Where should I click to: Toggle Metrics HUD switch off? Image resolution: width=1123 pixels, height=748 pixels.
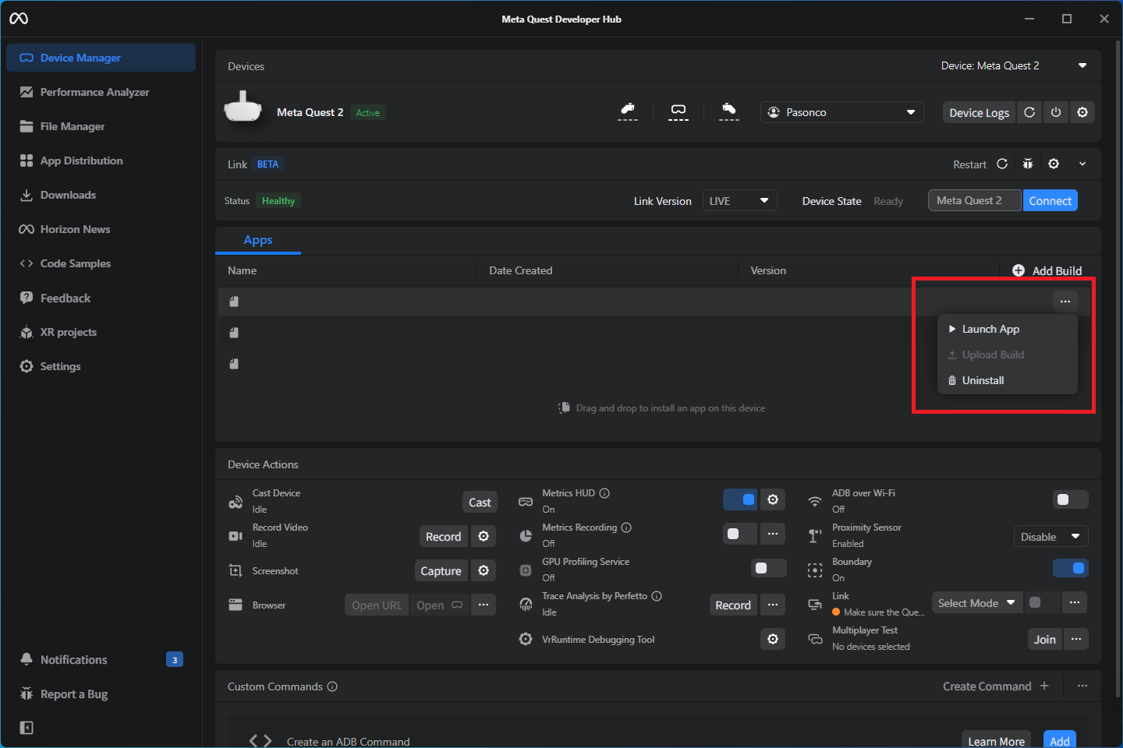click(x=740, y=499)
